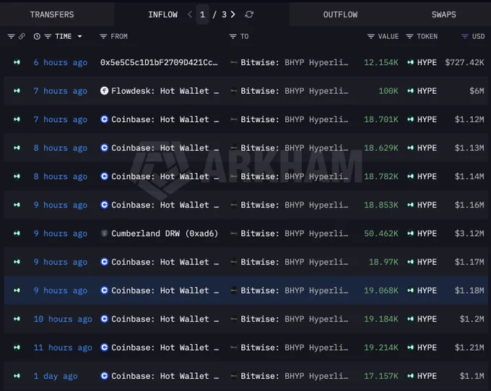The height and width of the screenshot is (391, 491).
Task: Click the chain icon on Cumberland row
Action: (17, 233)
